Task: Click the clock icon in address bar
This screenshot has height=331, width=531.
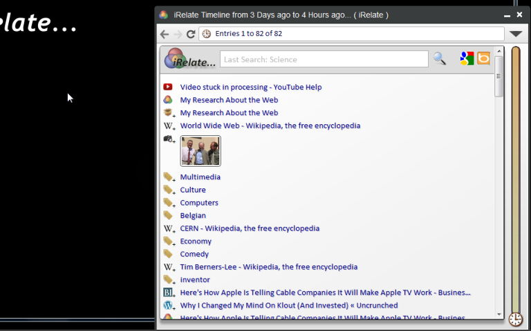Action: (x=206, y=33)
